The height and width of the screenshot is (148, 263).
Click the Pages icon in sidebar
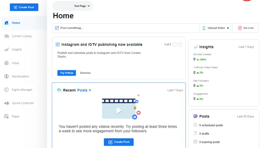click(6, 117)
